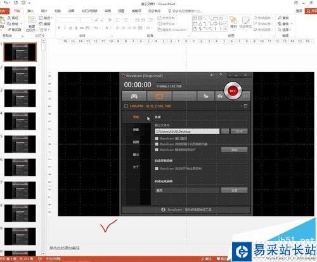Image resolution: width=317 pixels, height=262 pixels.
Task: Click the Sign in (登录) link
Action: [x=299, y=11]
